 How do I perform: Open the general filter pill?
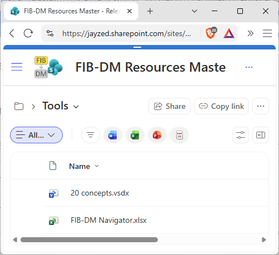click(x=91, y=135)
